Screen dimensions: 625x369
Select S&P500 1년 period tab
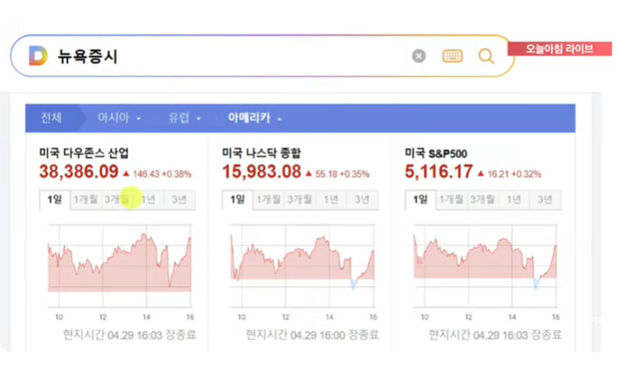coord(514,199)
